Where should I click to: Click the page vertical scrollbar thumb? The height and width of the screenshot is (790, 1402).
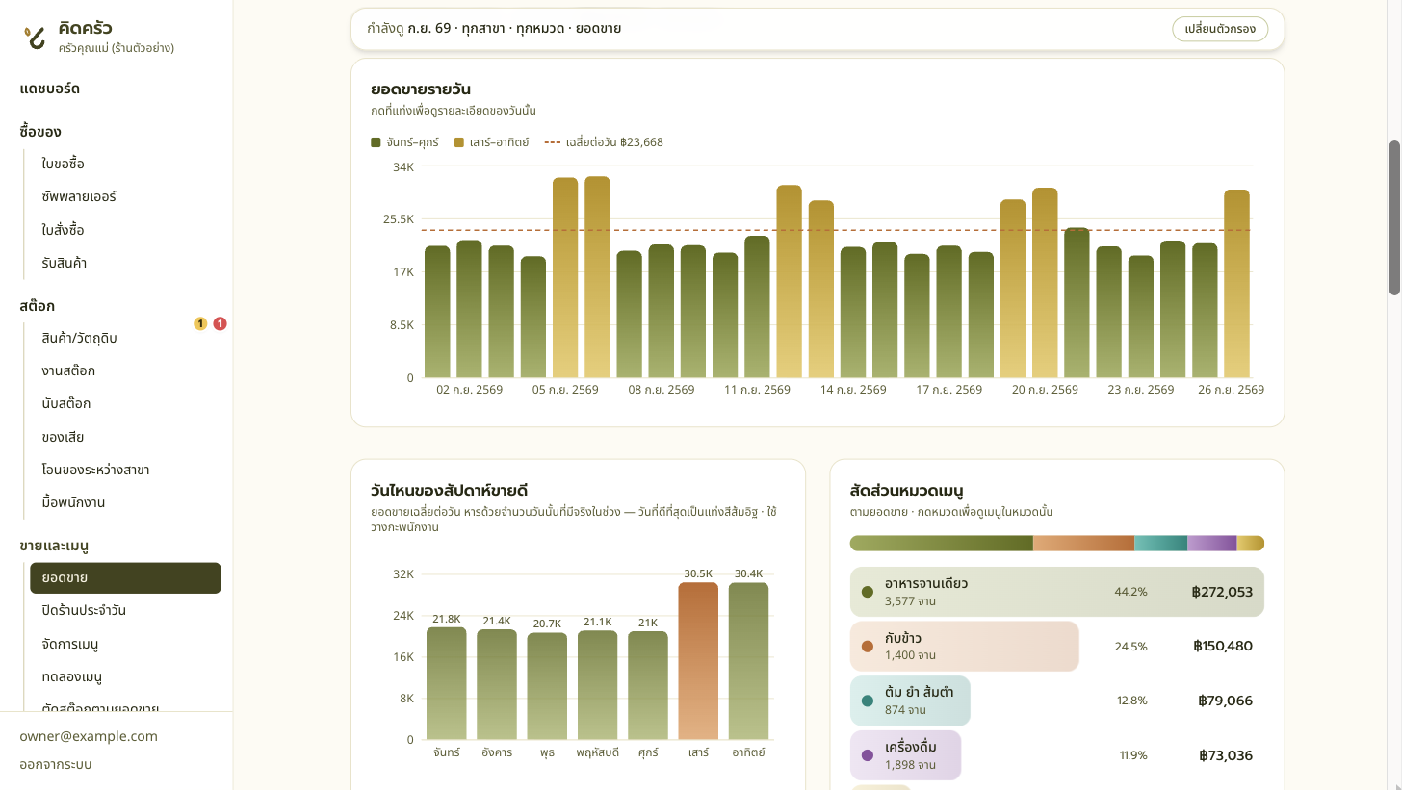tap(1394, 217)
